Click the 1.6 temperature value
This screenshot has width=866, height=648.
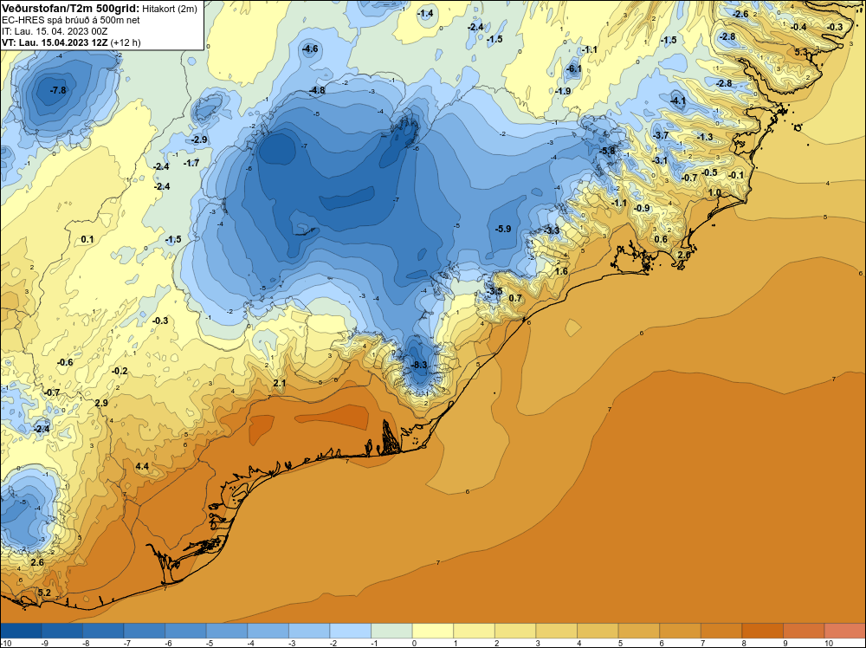click(561, 271)
